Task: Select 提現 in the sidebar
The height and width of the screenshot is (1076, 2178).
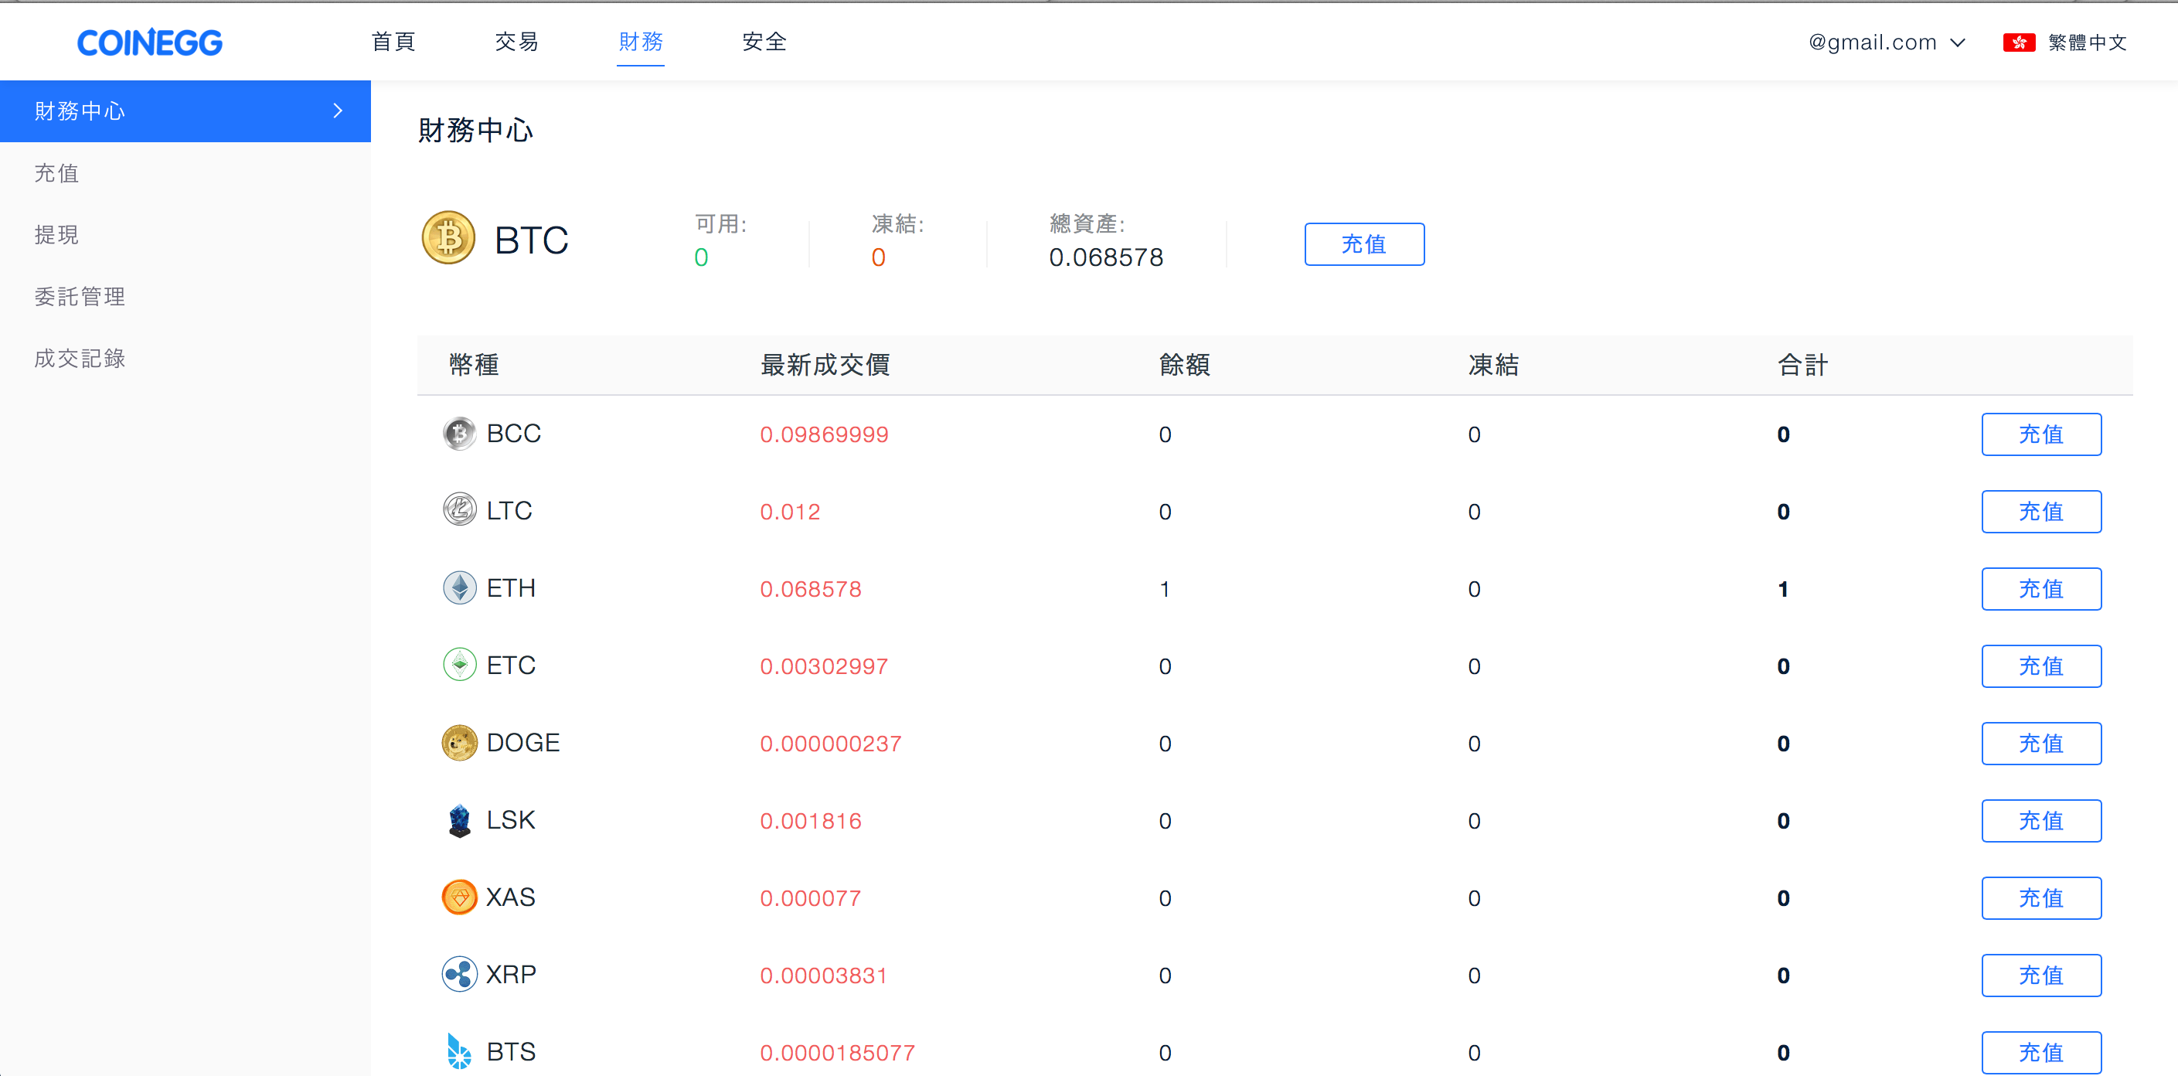Action: click(185, 234)
